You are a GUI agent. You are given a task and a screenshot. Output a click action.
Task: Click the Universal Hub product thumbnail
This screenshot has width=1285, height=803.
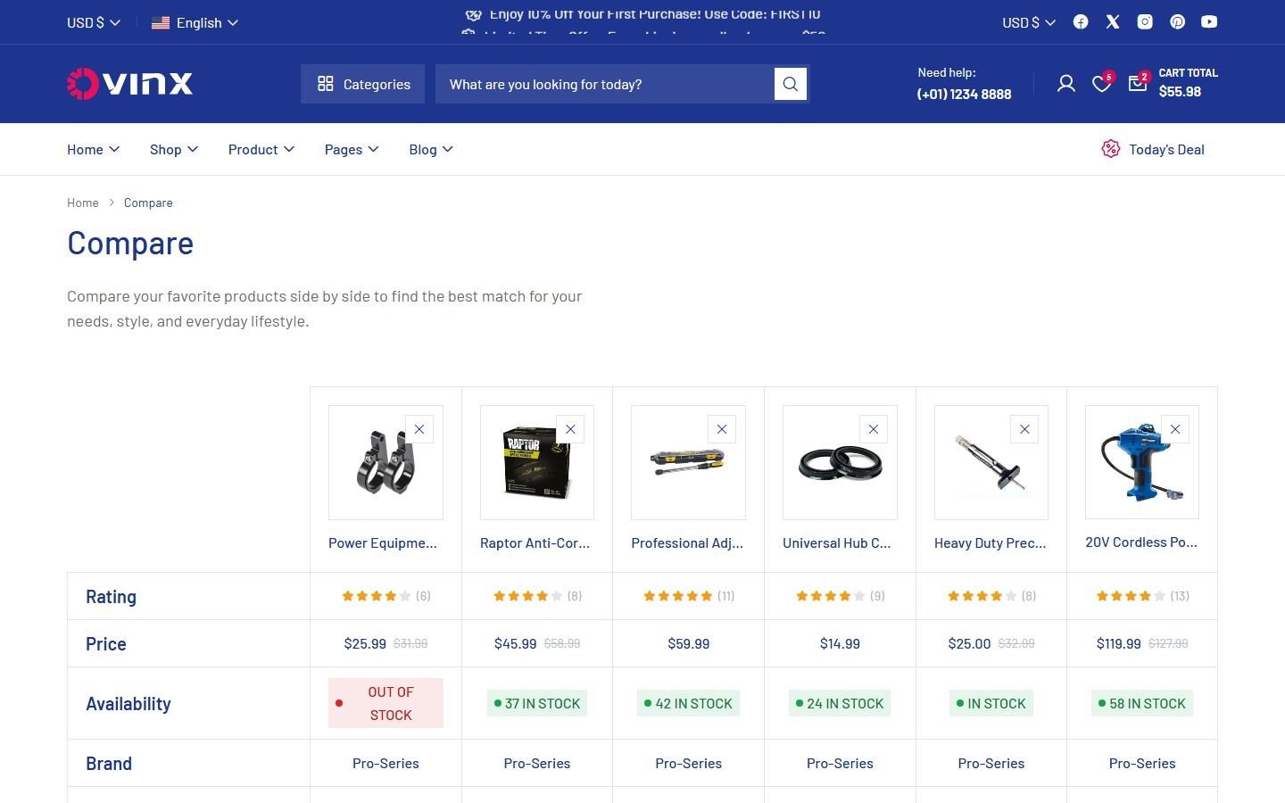(840, 462)
